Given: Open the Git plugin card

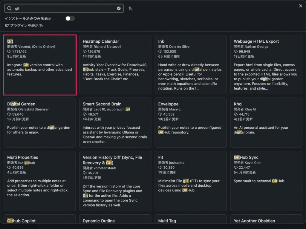Looking at the screenshot, I should coord(40,65).
